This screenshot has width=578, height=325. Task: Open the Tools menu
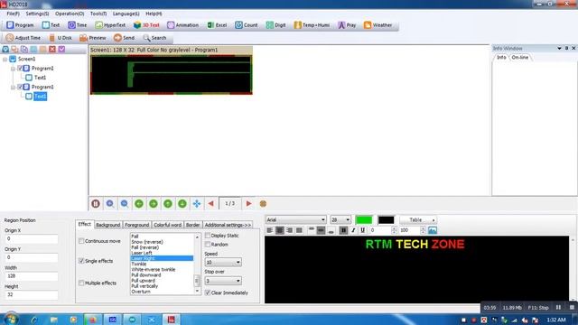pos(98,14)
